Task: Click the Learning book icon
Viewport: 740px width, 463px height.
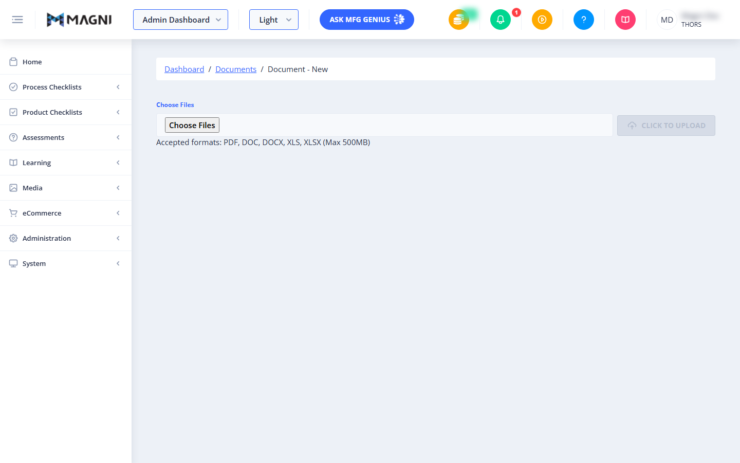Action: point(13,163)
